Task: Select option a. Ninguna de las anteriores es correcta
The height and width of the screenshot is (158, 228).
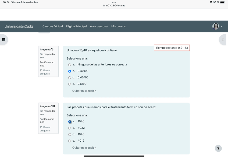Action: pos(70,65)
